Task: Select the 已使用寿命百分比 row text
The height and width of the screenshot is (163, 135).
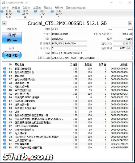Action: pyautogui.click(x=24, y=130)
